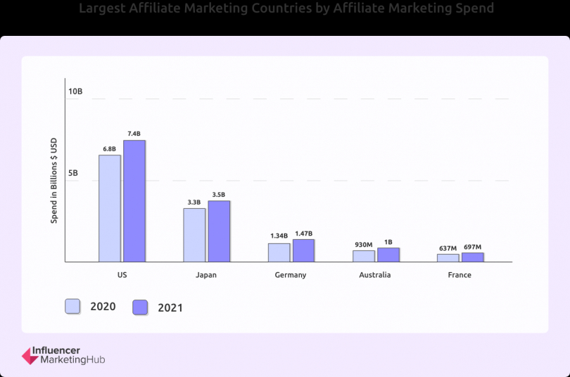
Task: Select the 2021 legend label
Action: [170, 308]
